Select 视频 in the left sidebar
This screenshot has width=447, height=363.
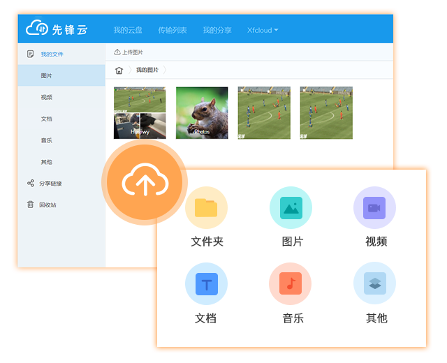[47, 98]
